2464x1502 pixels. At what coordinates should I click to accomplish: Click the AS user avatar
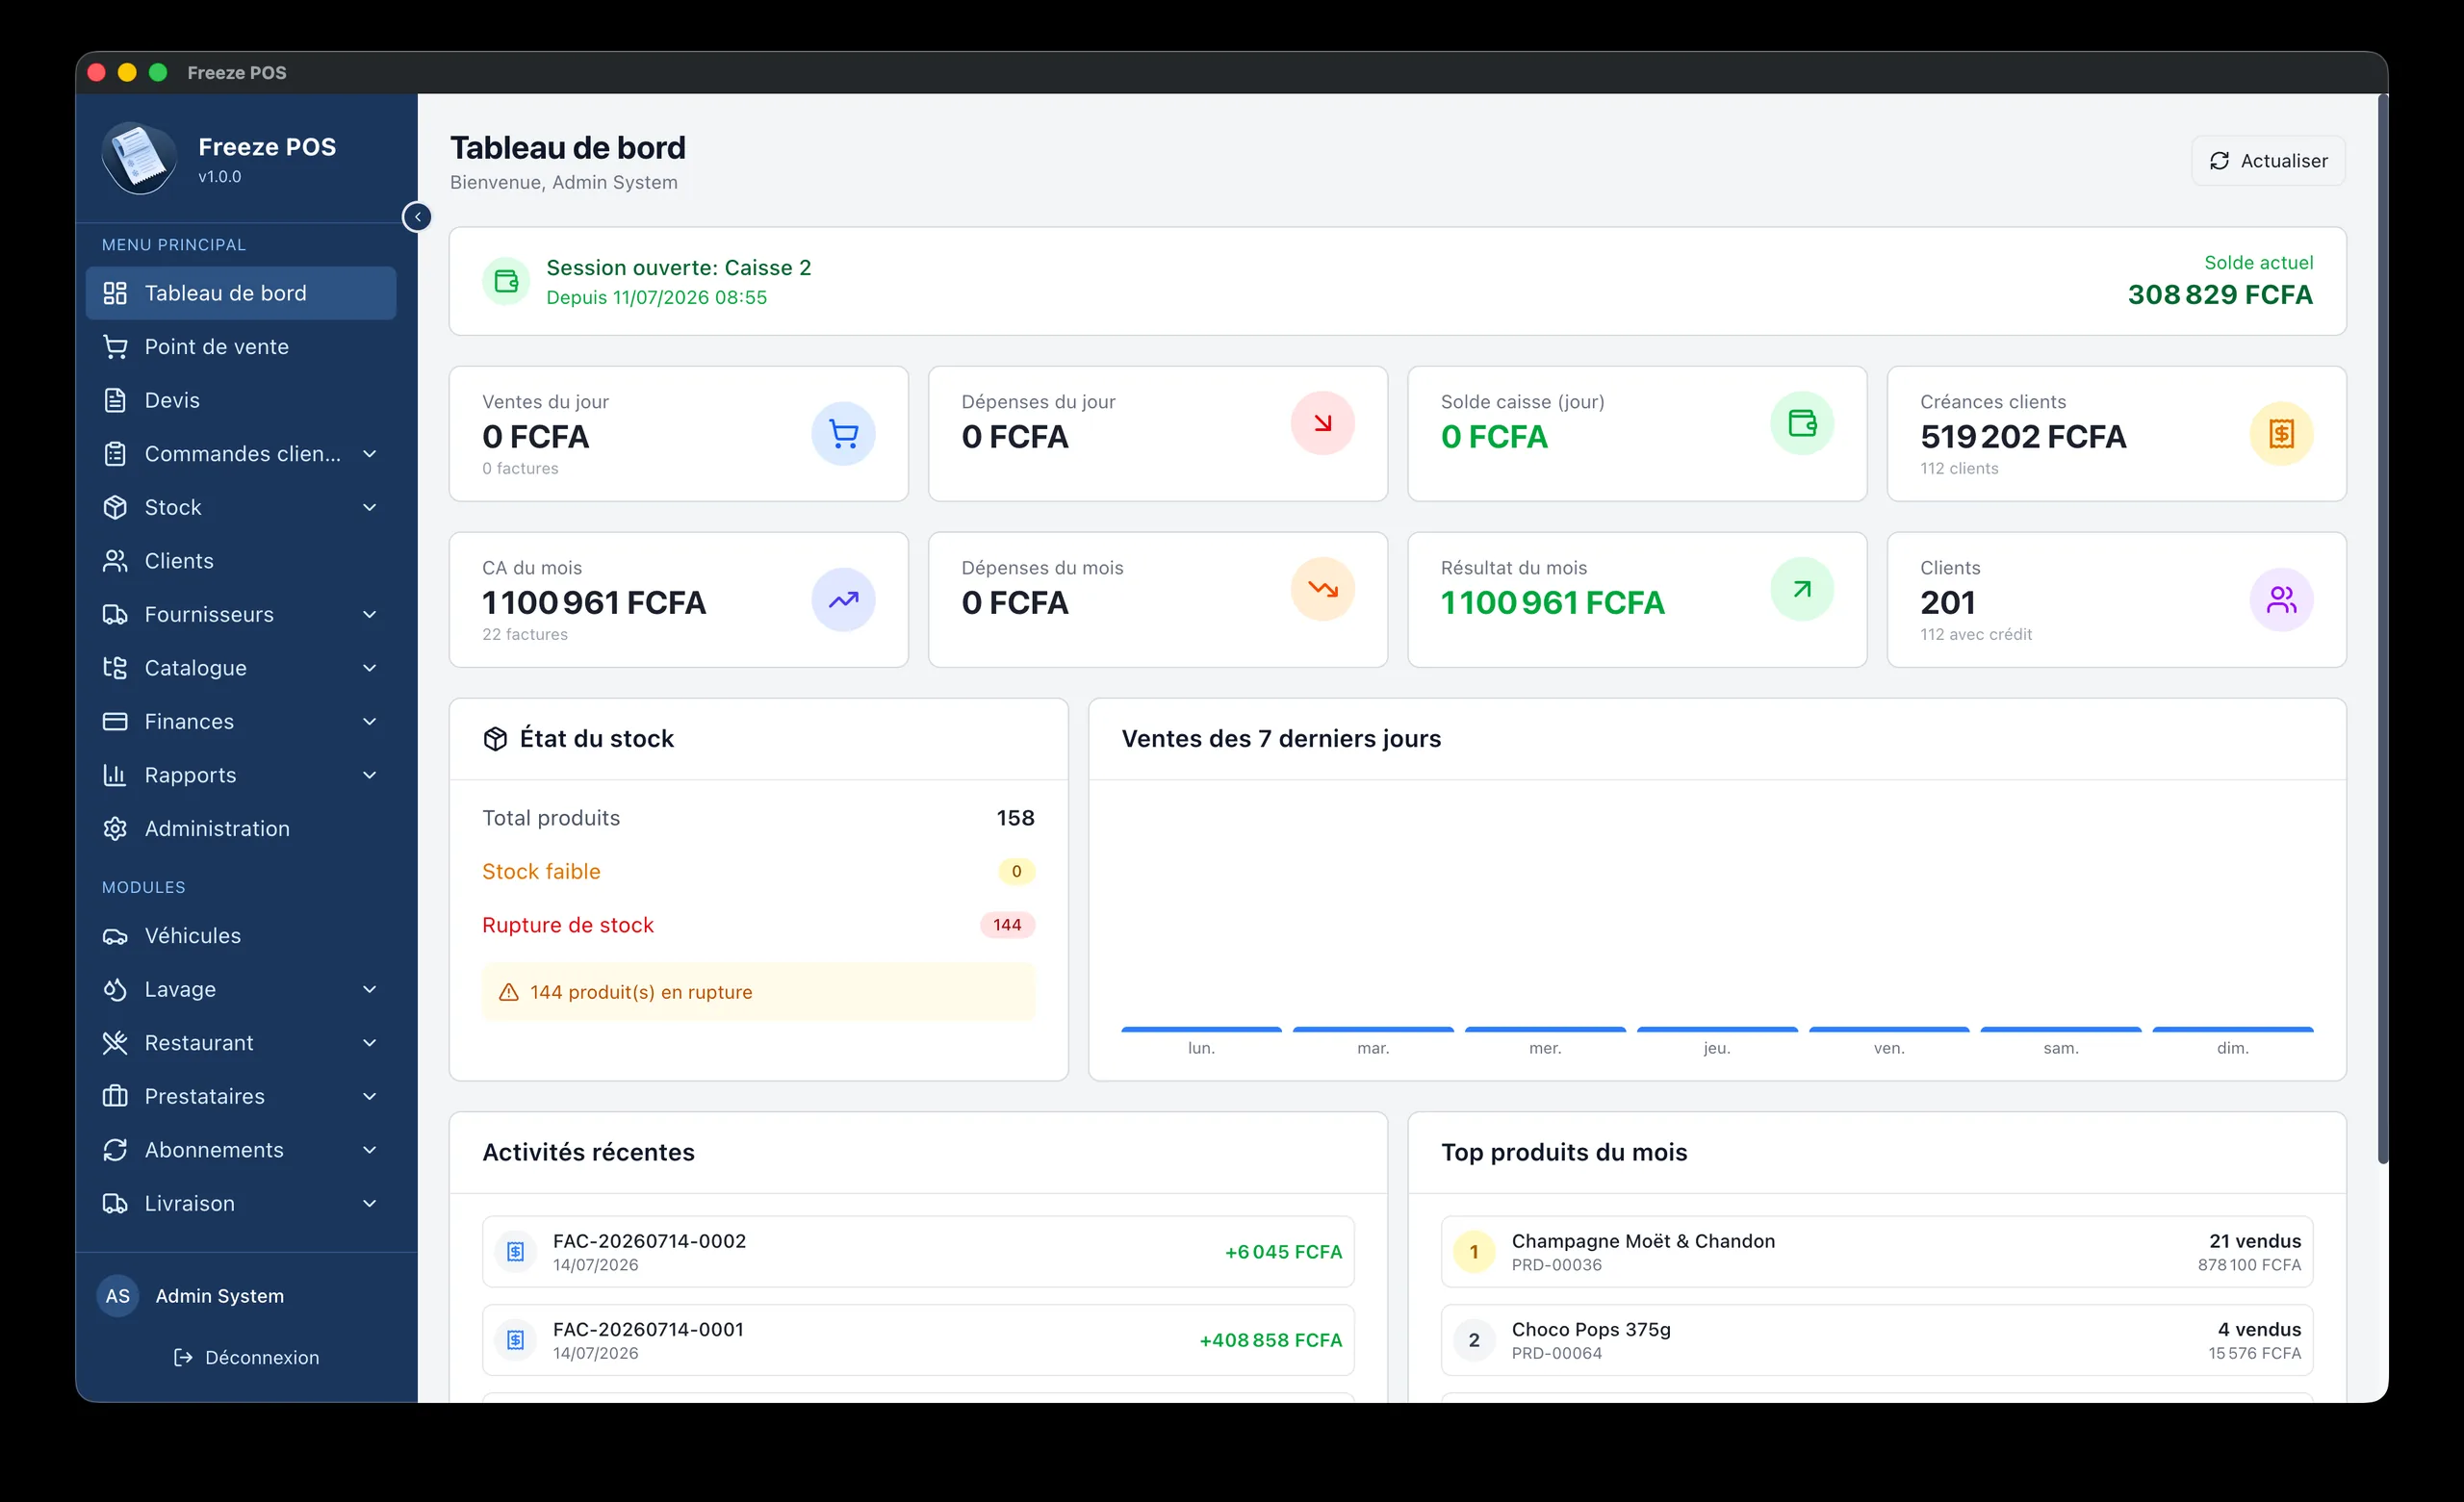coord(118,1296)
